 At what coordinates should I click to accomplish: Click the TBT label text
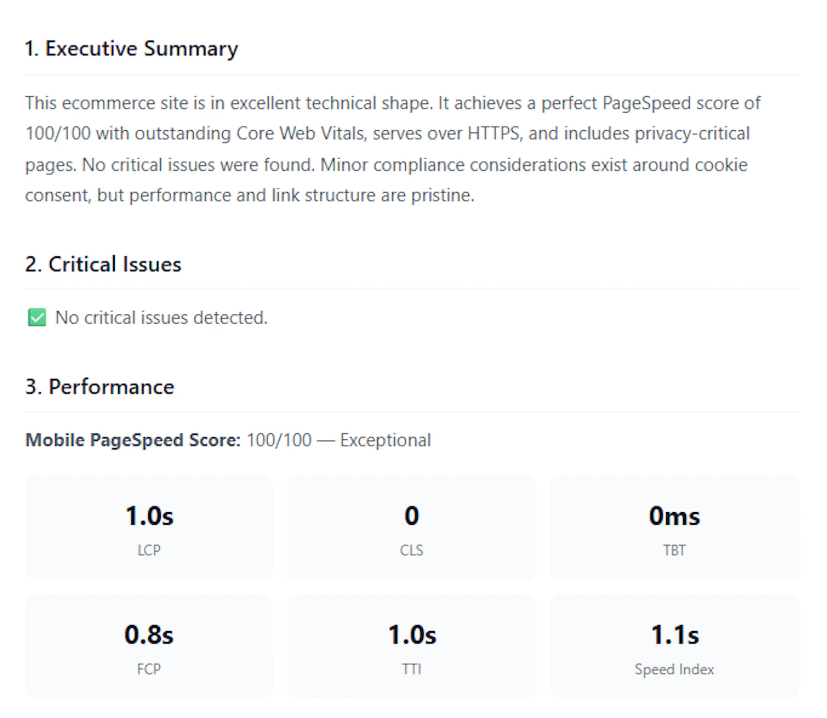click(675, 550)
